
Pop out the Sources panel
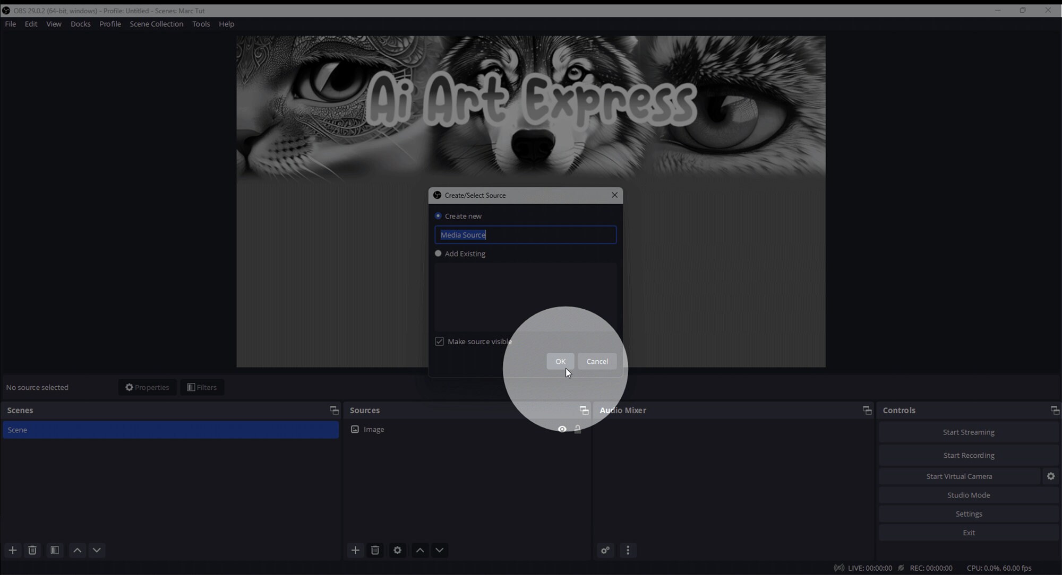pos(584,410)
